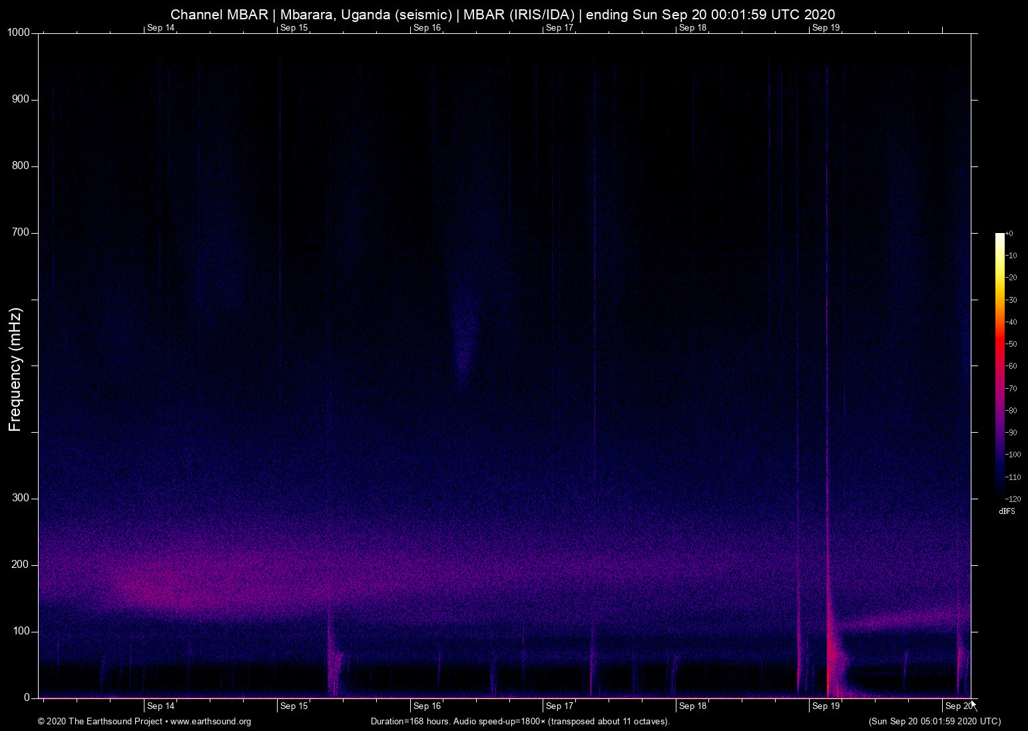Click the 0 frequency tick label
This screenshot has width=1028, height=731.
(27, 698)
